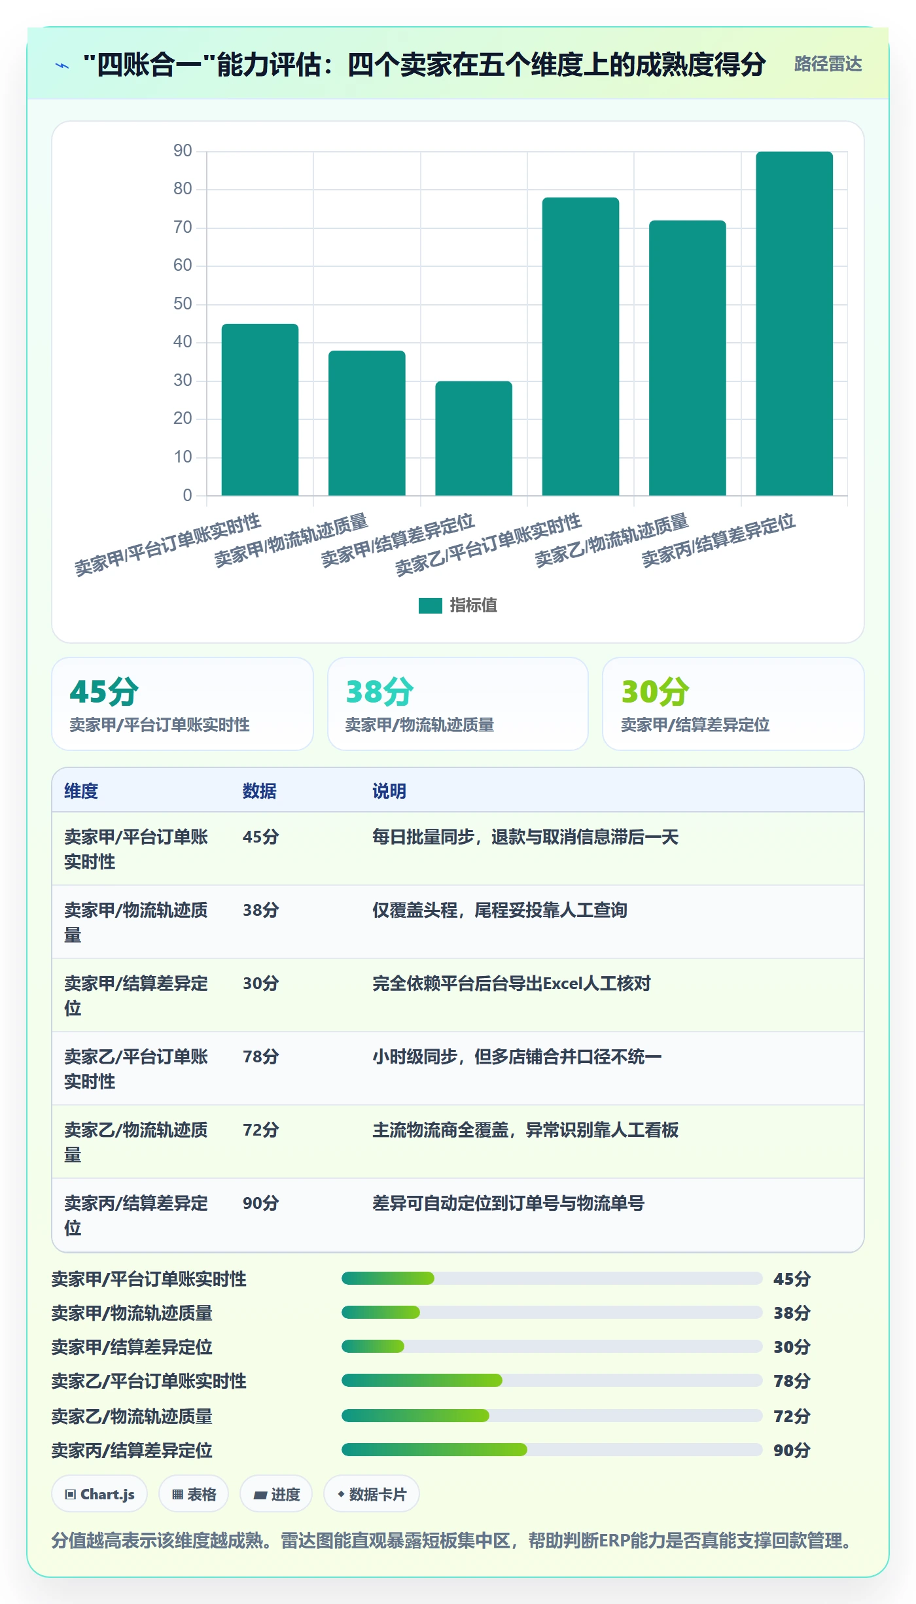This screenshot has height=1604, width=916.
Task: Click table text 完全依赖平台后台导出Excel人工核对
Action: pyautogui.click(x=512, y=983)
